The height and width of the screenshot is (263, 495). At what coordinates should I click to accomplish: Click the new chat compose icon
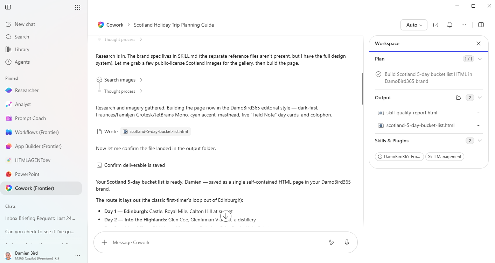coord(435,25)
